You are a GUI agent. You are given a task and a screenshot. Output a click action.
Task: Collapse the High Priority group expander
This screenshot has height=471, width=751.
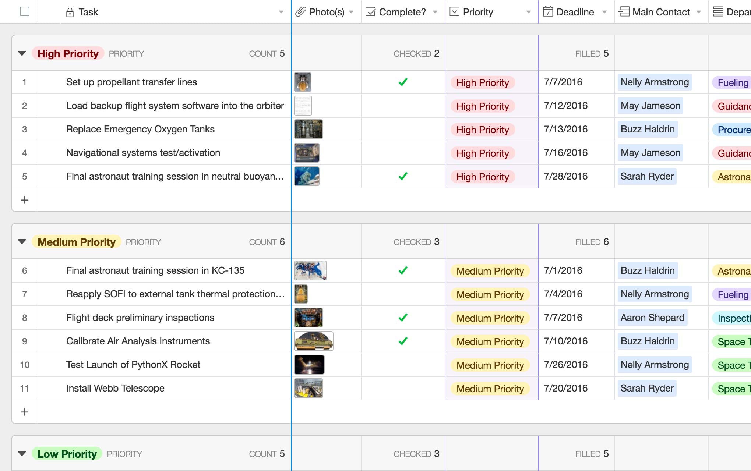[22, 53]
